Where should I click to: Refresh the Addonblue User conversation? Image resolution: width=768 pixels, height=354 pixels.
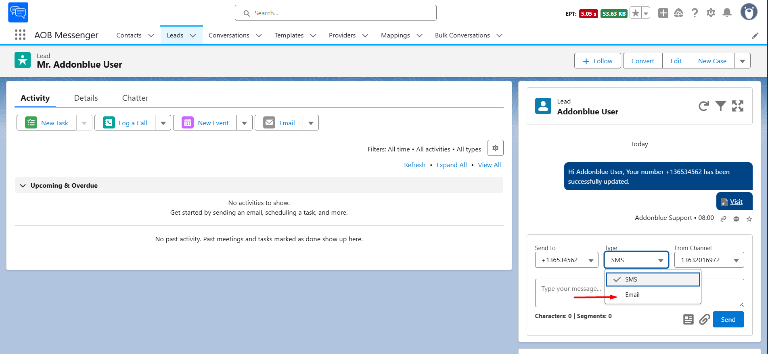point(703,106)
